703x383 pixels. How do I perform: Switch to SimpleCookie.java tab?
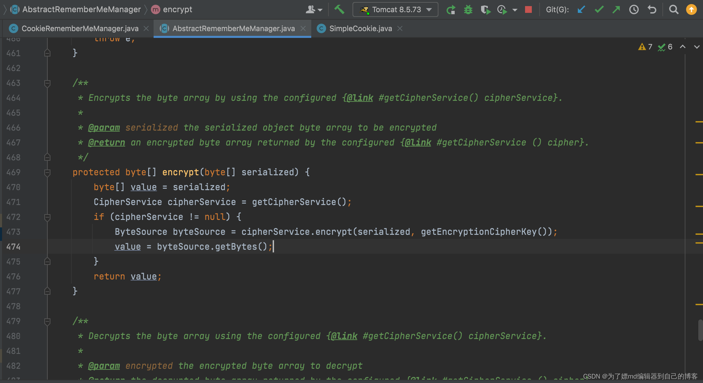[x=361, y=28]
